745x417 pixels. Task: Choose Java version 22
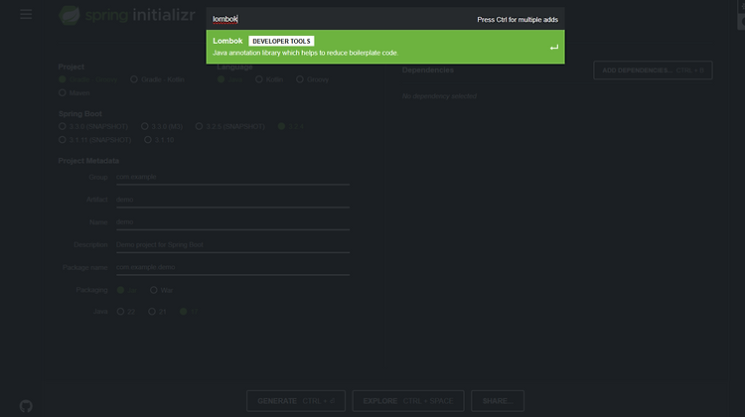coord(126,312)
